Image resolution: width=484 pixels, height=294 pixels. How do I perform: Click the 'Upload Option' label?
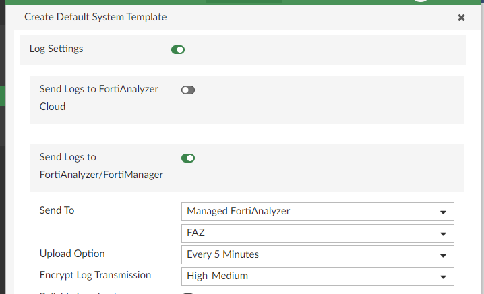click(72, 254)
